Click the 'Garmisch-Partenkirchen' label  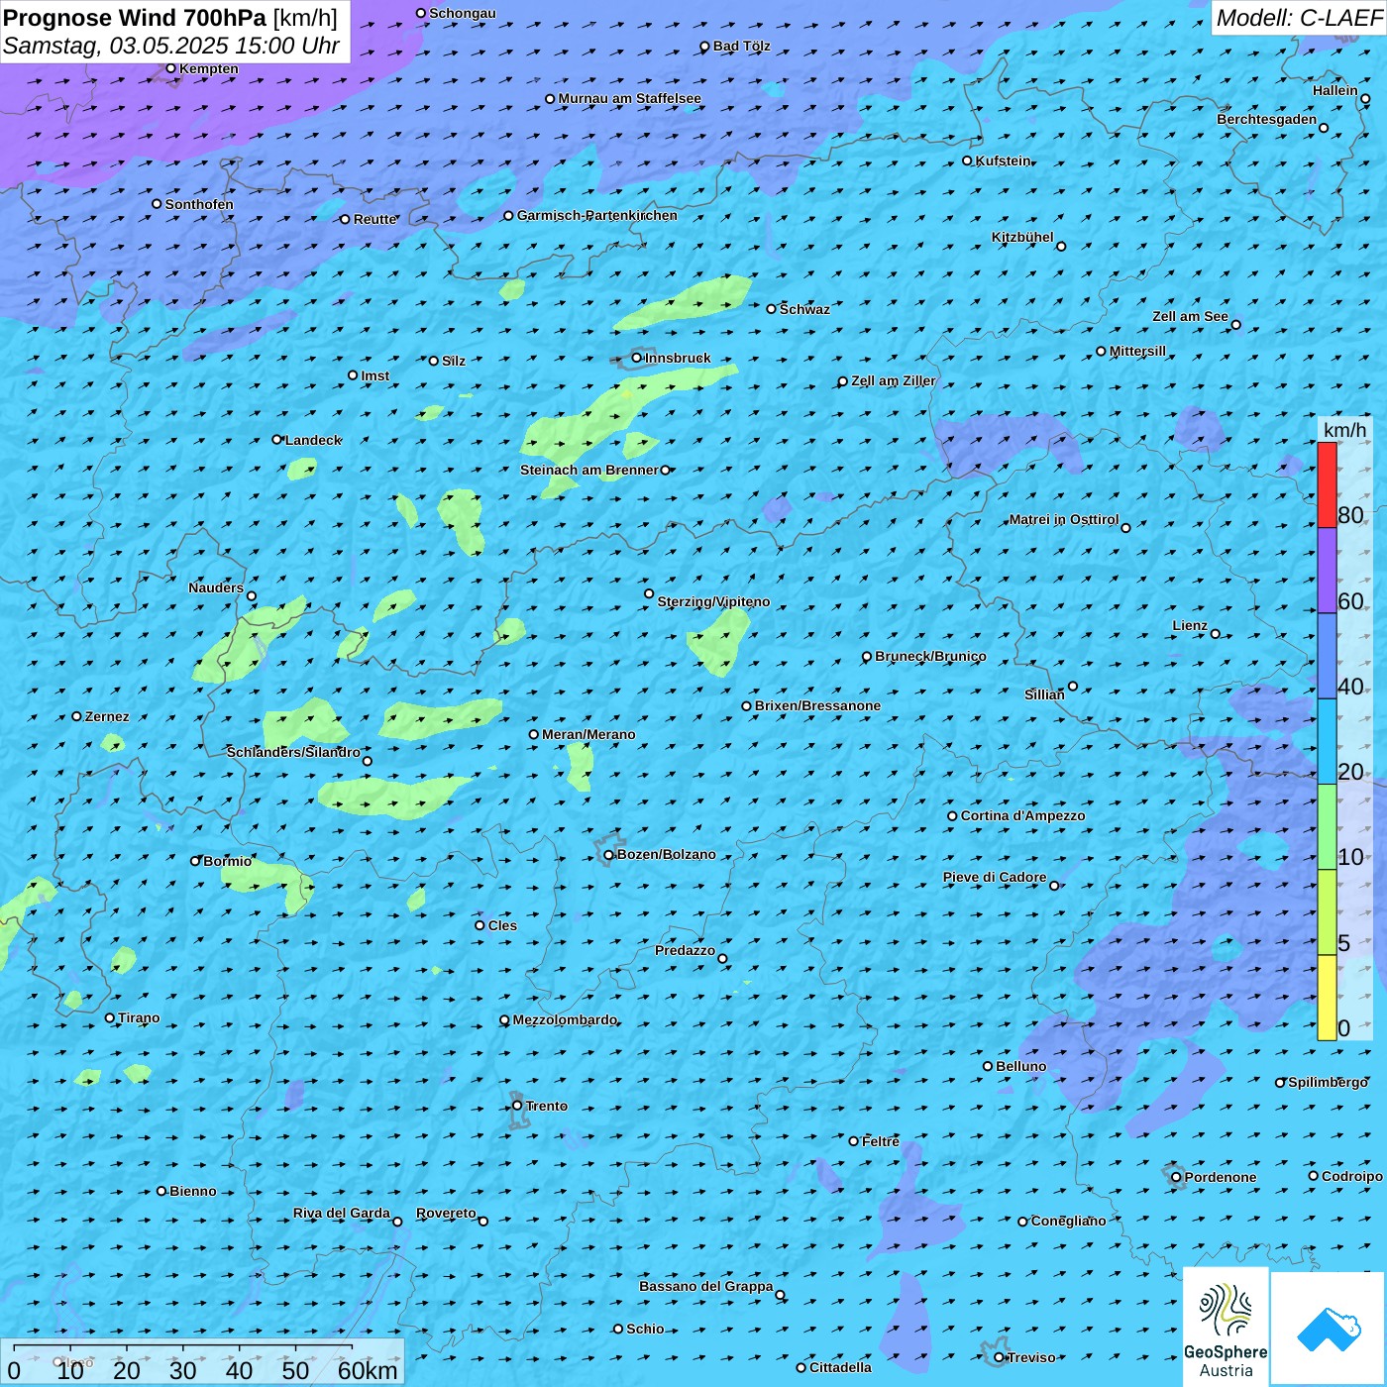(597, 215)
